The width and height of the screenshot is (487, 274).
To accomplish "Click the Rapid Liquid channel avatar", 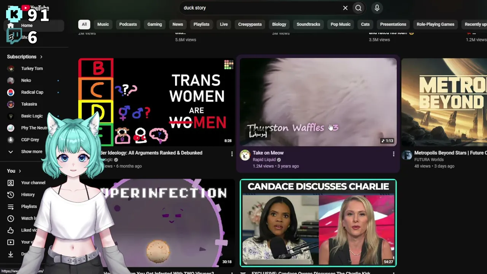I will point(245,155).
